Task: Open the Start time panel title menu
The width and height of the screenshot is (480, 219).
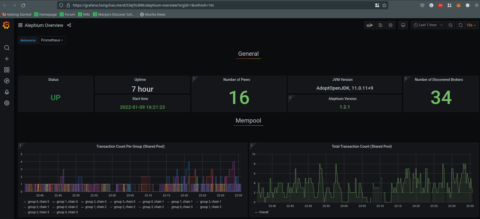Action: tap(140, 99)
